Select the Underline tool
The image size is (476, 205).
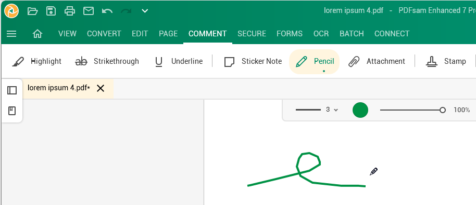pos(179,61)
